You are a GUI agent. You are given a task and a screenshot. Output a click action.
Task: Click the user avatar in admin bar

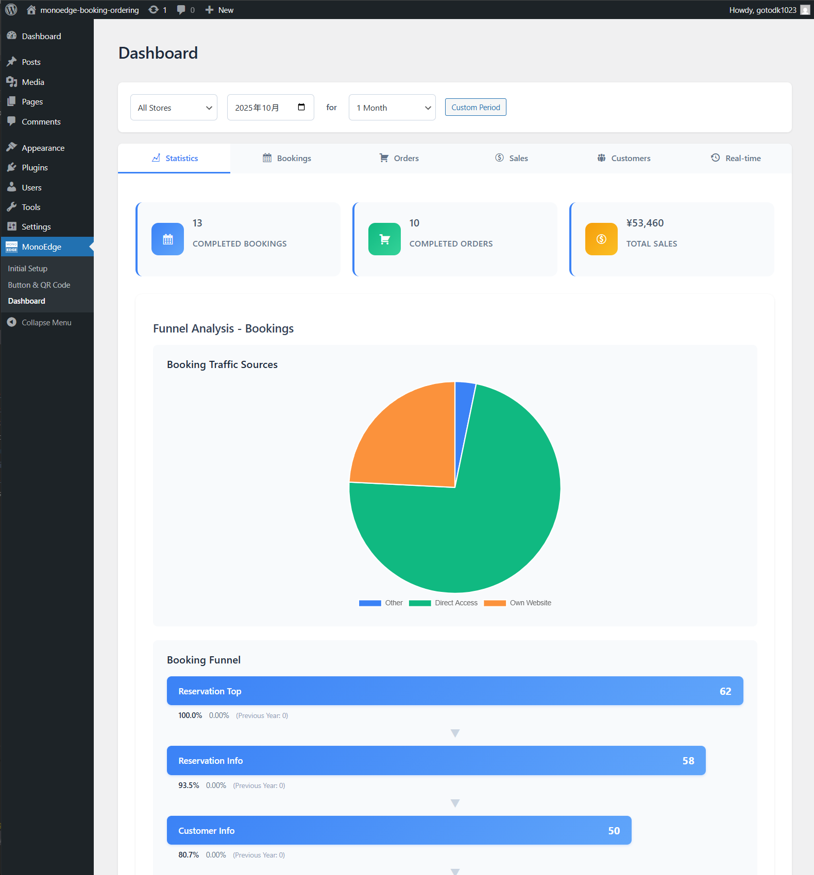[805, 10]
